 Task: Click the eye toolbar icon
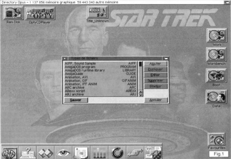pyautogui.click(x=63, y=153)
